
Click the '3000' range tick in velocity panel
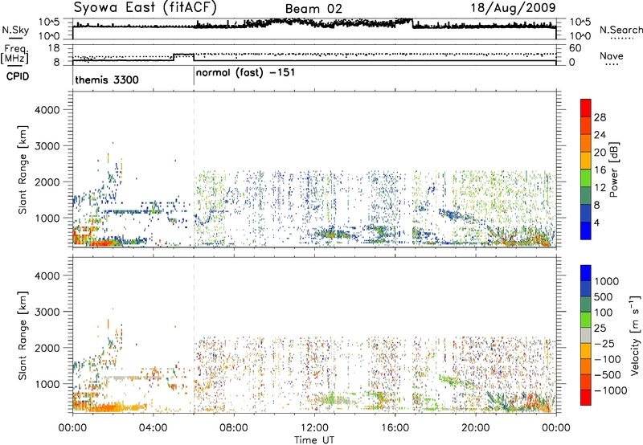coord(47,312)
